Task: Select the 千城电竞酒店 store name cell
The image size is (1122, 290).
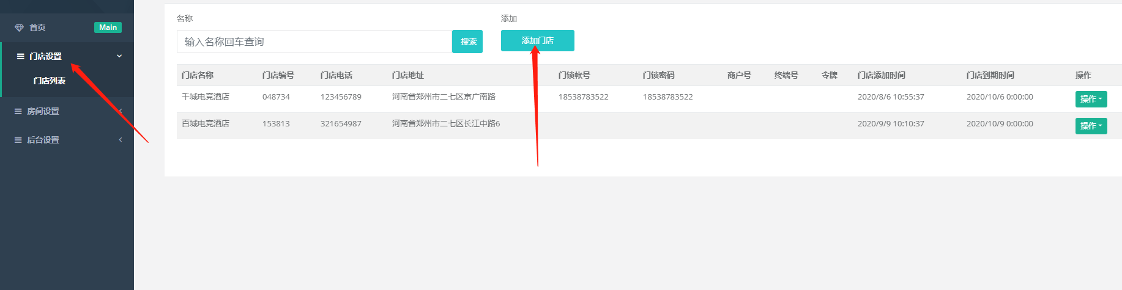Action: point(206,96)
